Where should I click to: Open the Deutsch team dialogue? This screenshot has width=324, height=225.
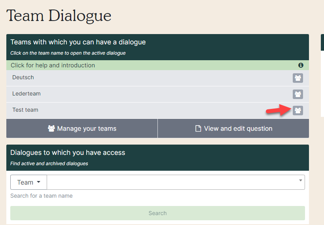pyautogui.click(x=23, y=77)
